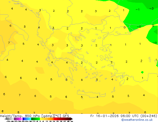Click the -3 temperature value on map
158x122 pixels.
click(x=152, y=8)
